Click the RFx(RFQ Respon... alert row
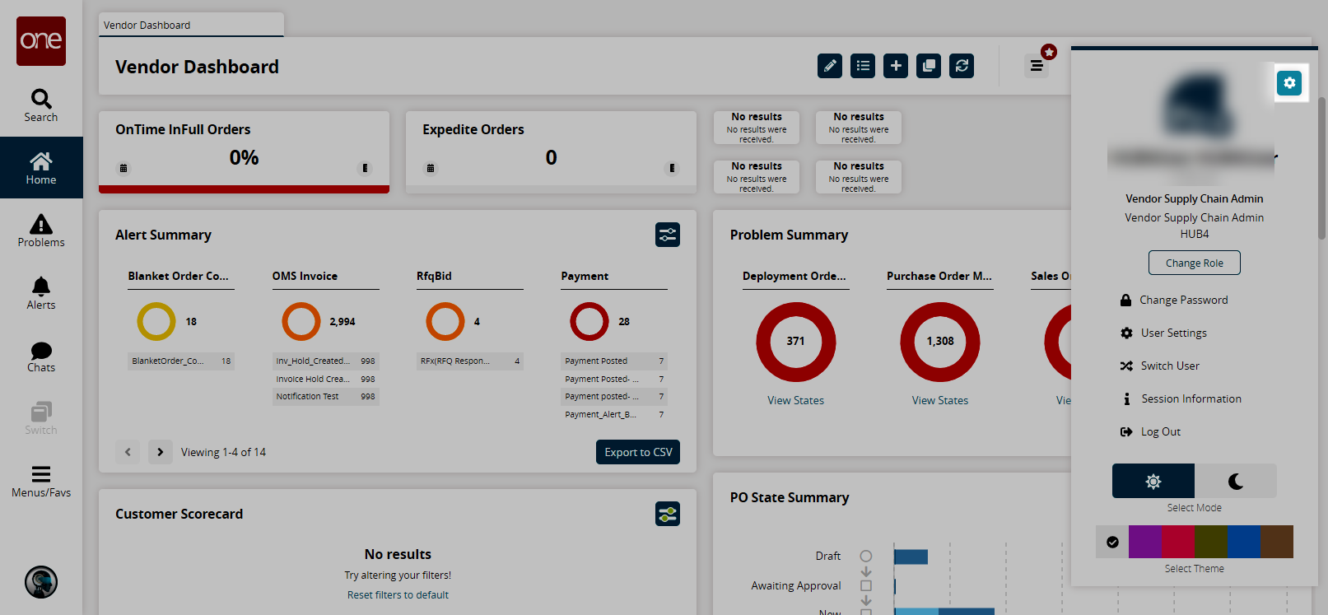The image size is (1328, 615). [x=470, y=361]
